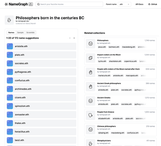Open the karlmarx.eth name chip

pyautogui.click(x=114, y=47)
